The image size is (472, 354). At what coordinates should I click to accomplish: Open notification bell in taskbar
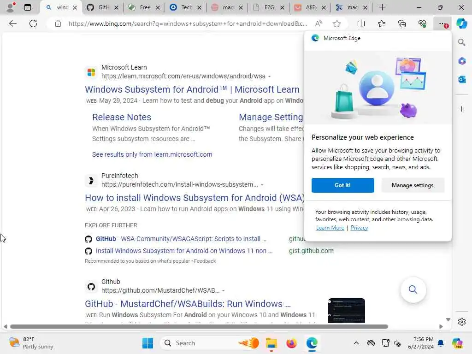click(440, 343)
